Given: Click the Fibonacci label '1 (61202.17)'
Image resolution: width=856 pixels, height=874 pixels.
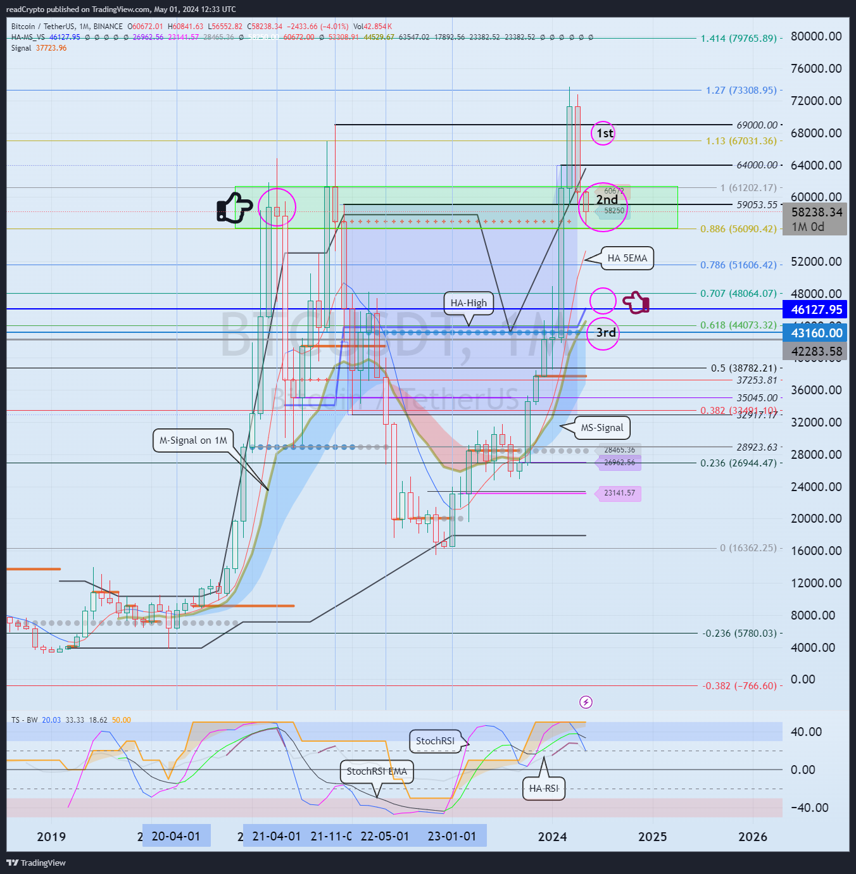Looking at the screenshot, I should [748, 188].
